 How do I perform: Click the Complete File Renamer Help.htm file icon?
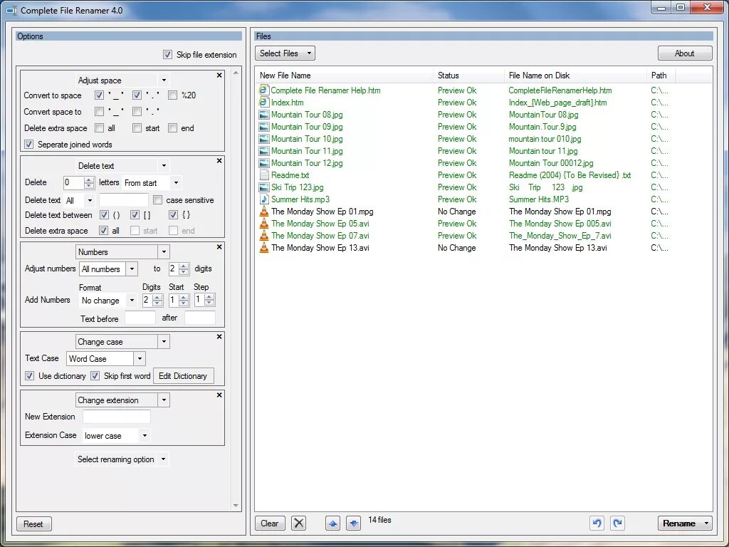pos(263,90)
